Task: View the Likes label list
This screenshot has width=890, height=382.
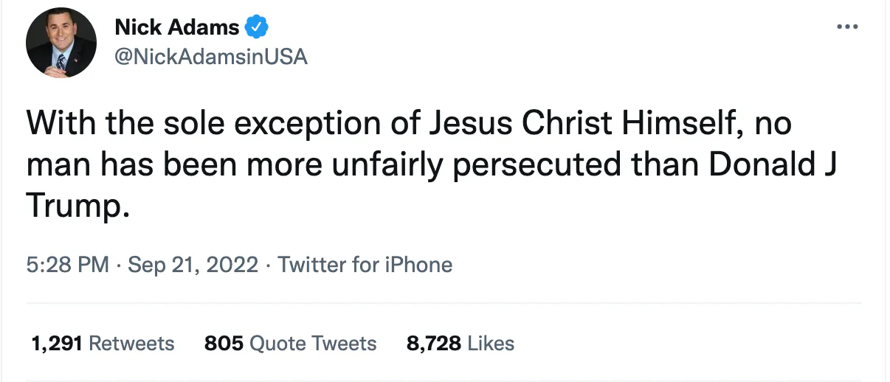Action: coord(491,343)
